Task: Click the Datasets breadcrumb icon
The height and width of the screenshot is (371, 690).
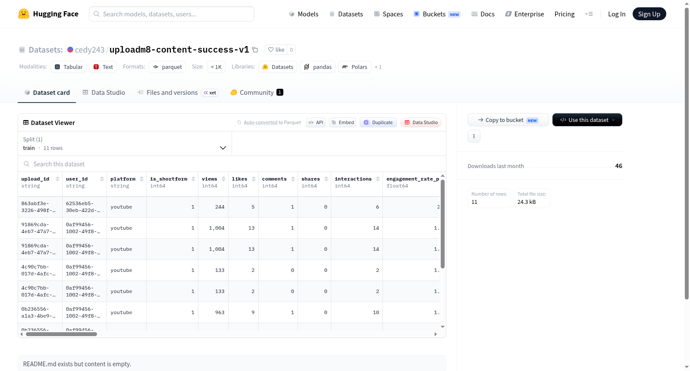Action: pos(22,50)
